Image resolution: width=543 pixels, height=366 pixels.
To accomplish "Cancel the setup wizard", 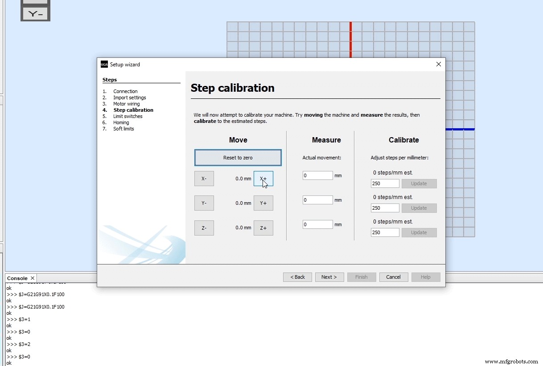I will (394, 277).
